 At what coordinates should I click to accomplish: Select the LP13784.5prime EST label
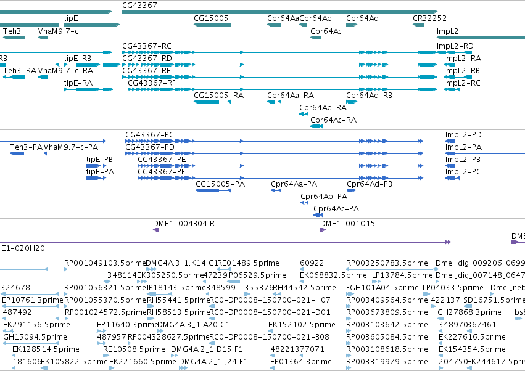[x=402, y=275]
